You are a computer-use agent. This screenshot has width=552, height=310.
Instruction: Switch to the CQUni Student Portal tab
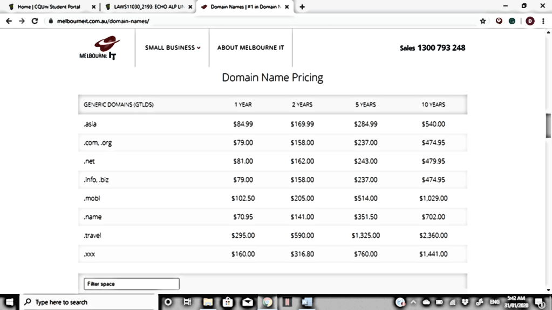pyautogui.click(x=49, y=7)
